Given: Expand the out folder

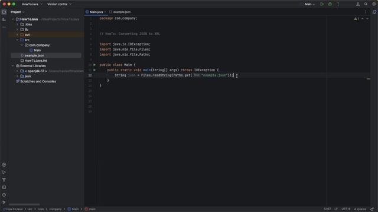Looking at the screenshot, I should pos(17,35).
